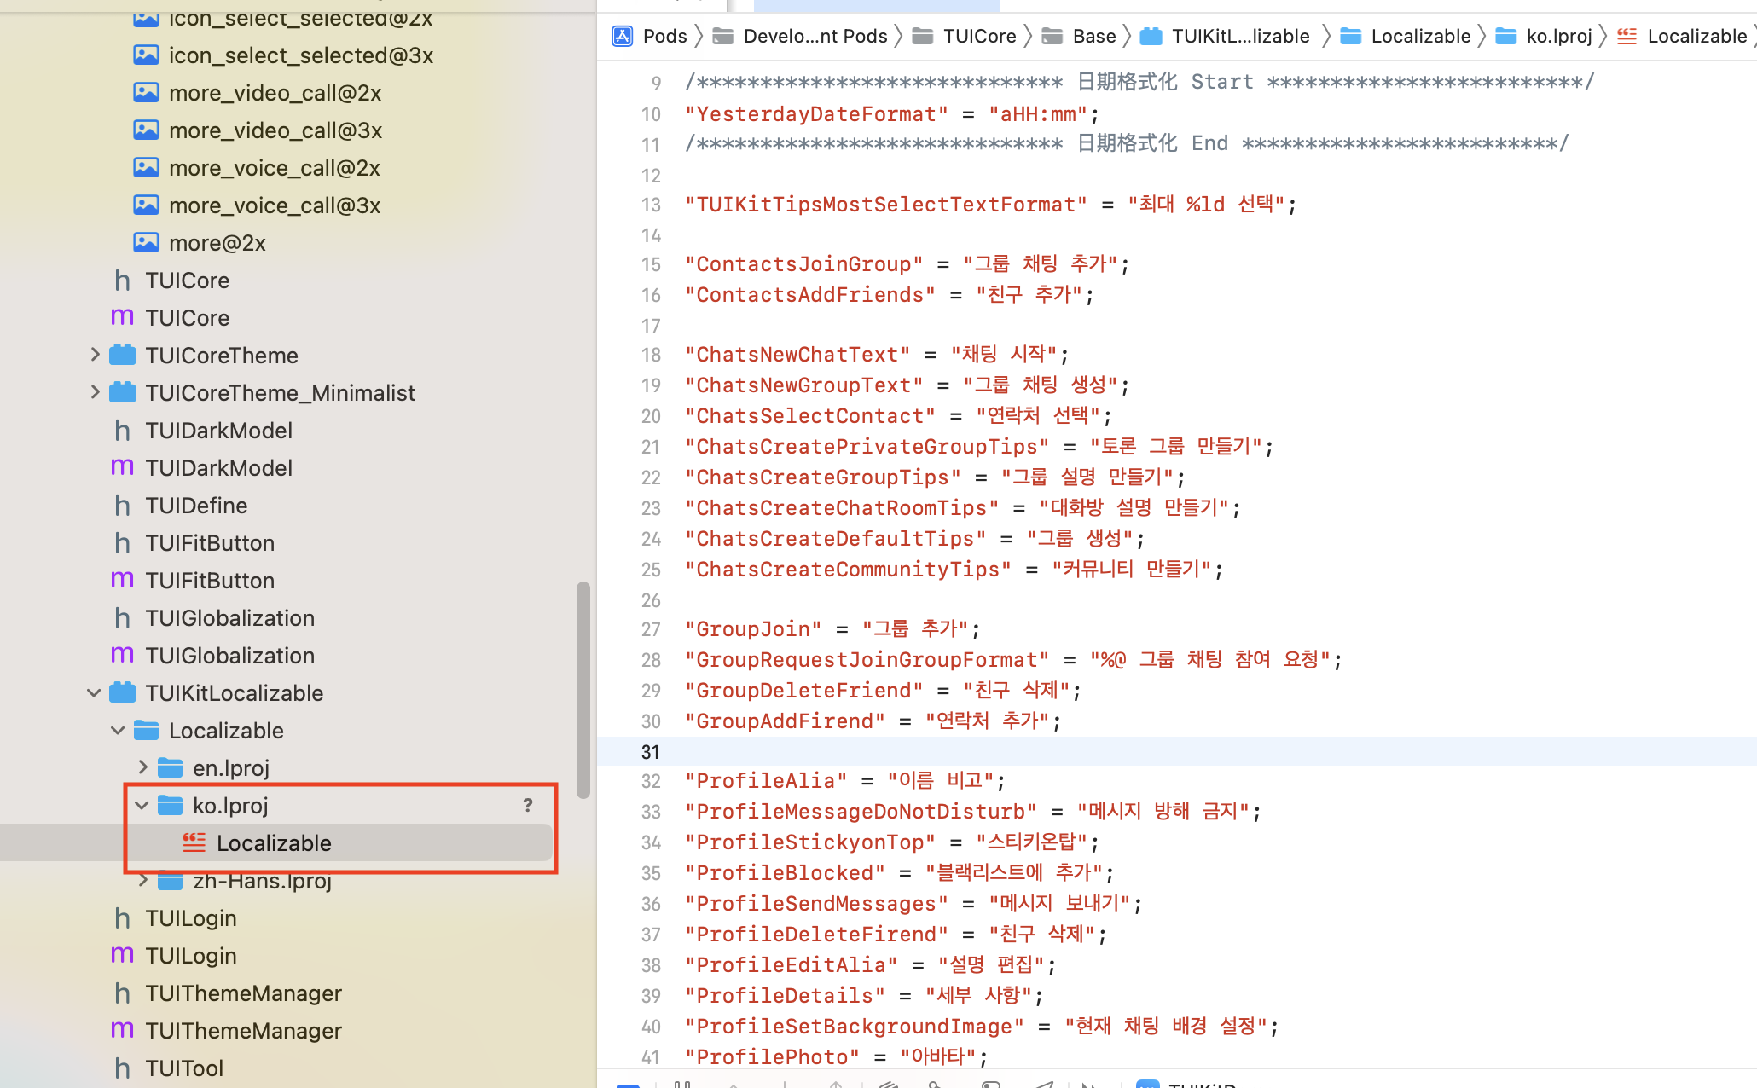This screenshot has width=1757, height=1088.
Task: Click the navigator vertical scrollbar
Action: click(583, 689)
